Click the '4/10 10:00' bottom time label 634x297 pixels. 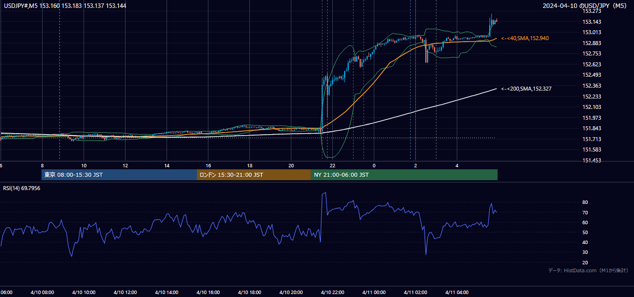[83, 293]
